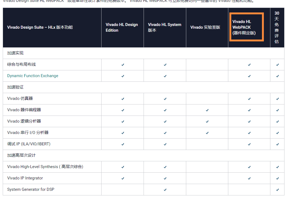Screen dimensions: 291x200
Task: Click Vivado 器件编程器 checkmark under 实验室版
Action: coord(207,110)
